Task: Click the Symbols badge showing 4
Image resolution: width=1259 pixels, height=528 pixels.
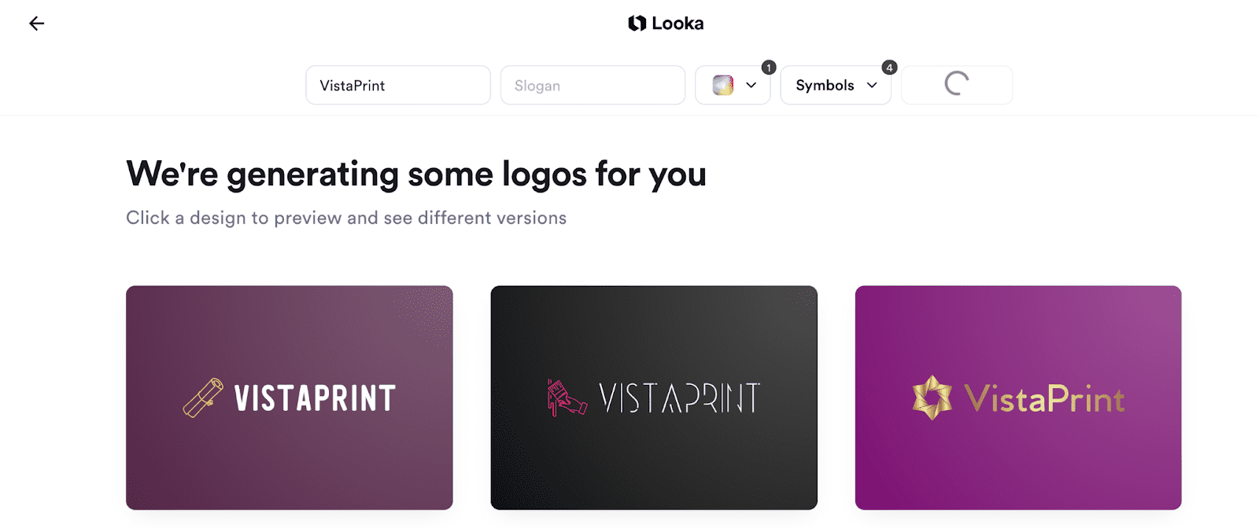Action: [x=888, y=68]
